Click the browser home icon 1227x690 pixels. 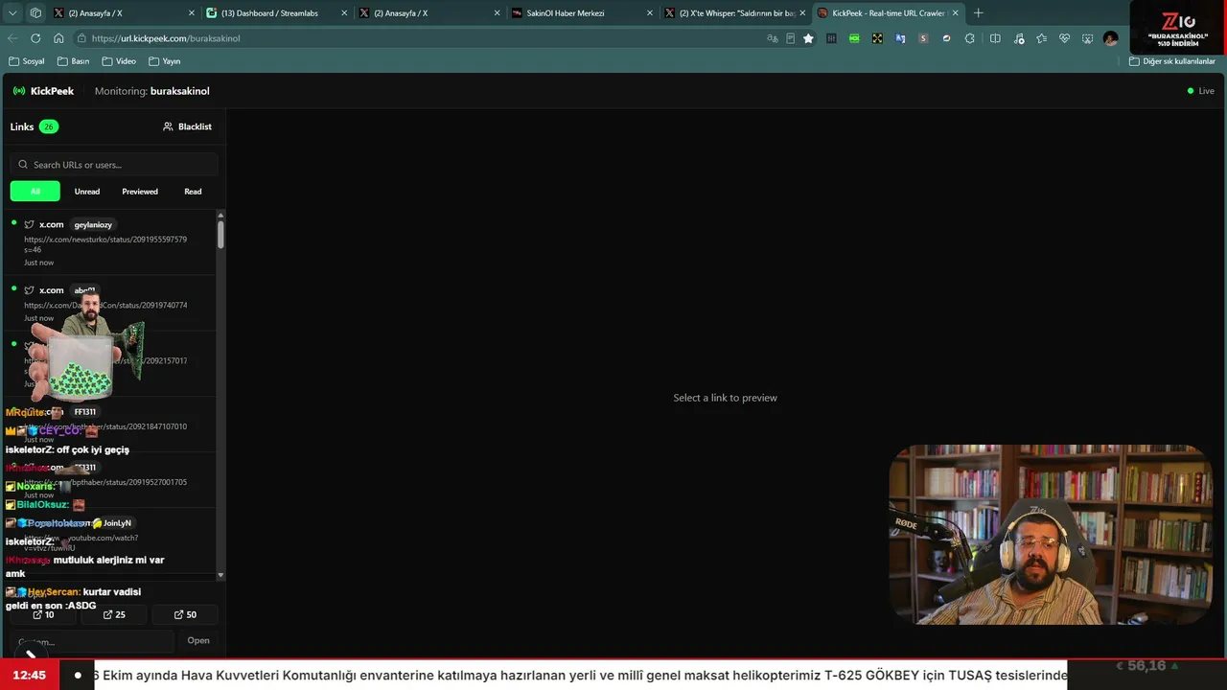tap(58, 38)
